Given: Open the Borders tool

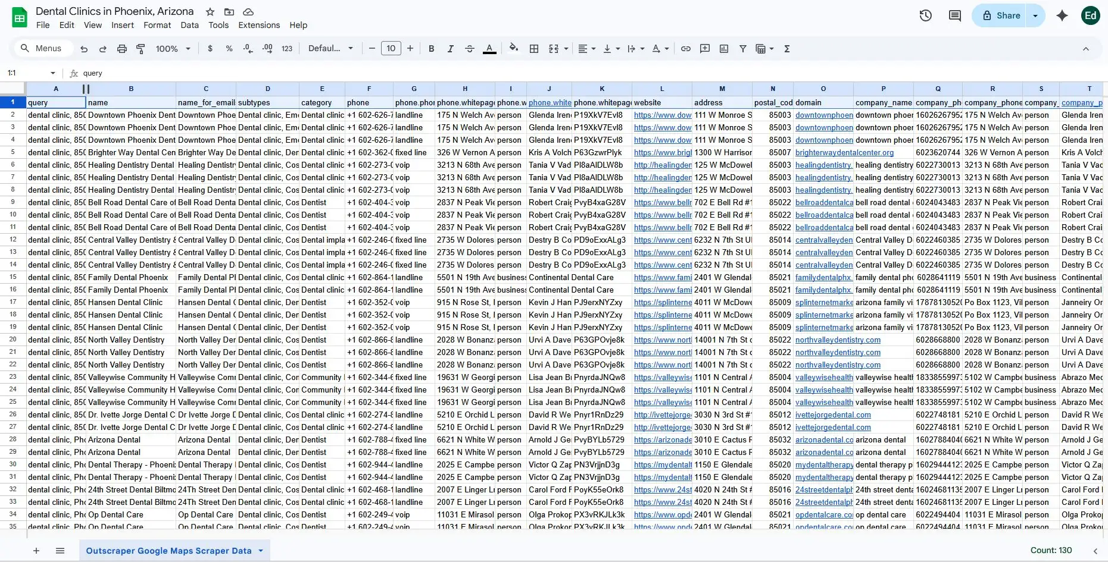Looking at the screenshot, I should pos(534,49).
